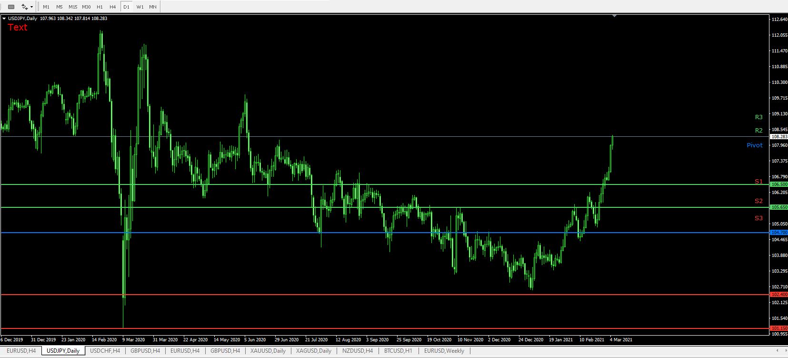Select the D1 daily timeframe
This screenshot has height=358, width=788.
126,7
